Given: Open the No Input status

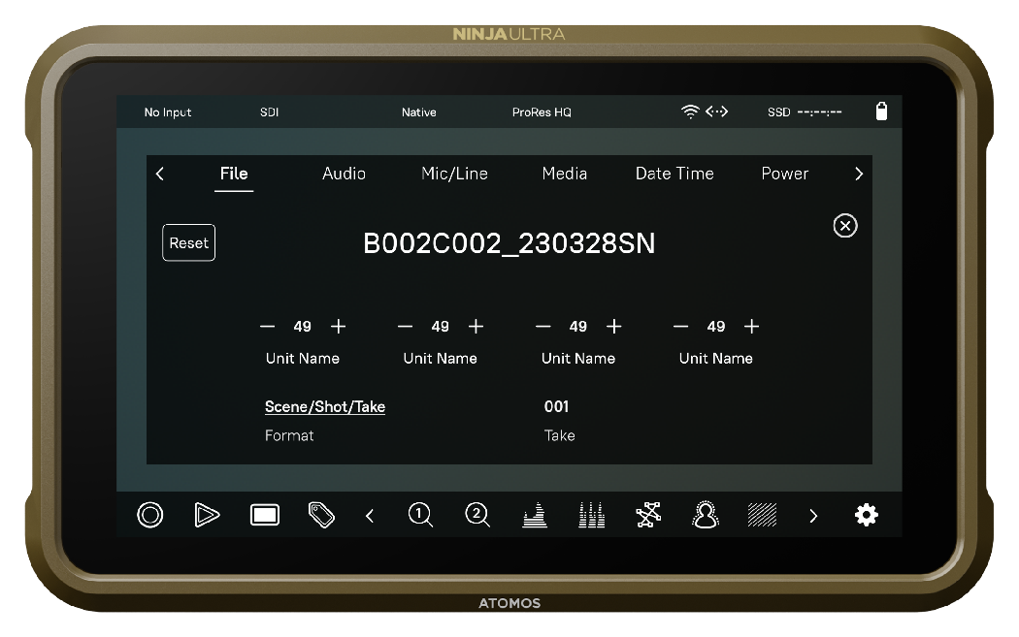Looking at the screenshot, I should tap(168, 112).
